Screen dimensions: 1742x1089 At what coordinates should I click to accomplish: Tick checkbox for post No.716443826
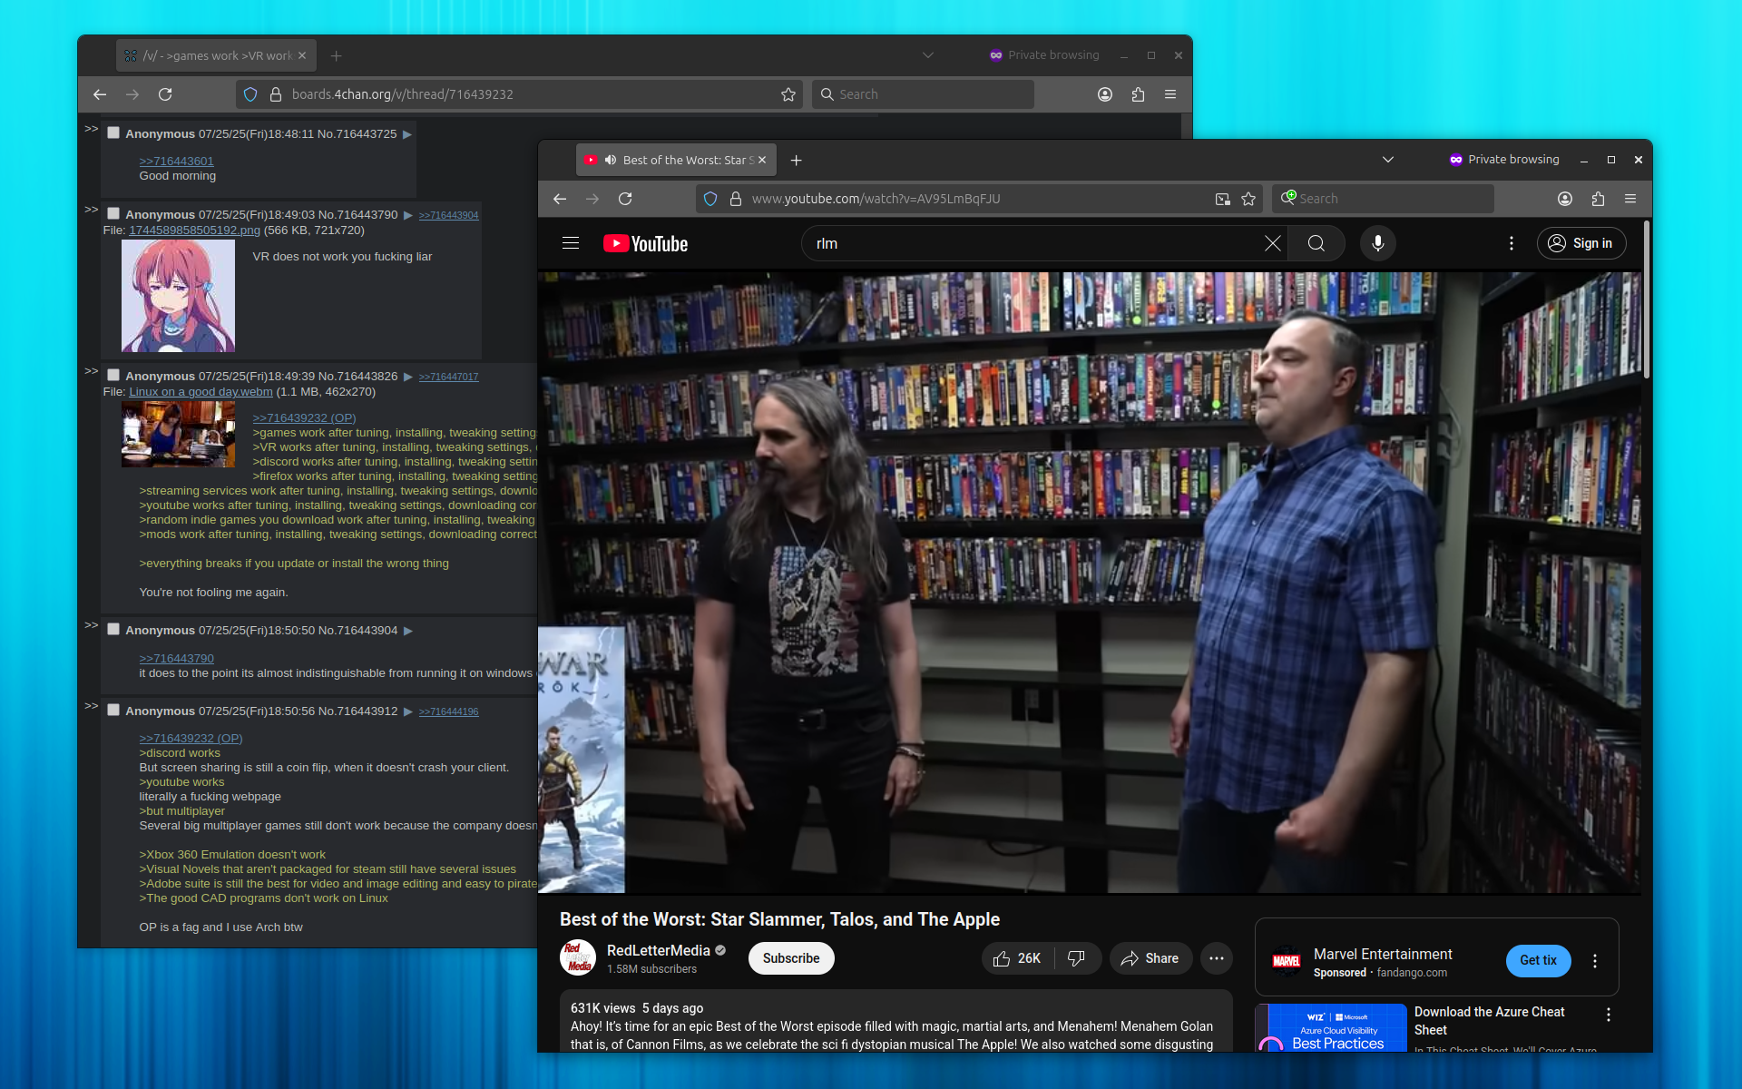113,375
